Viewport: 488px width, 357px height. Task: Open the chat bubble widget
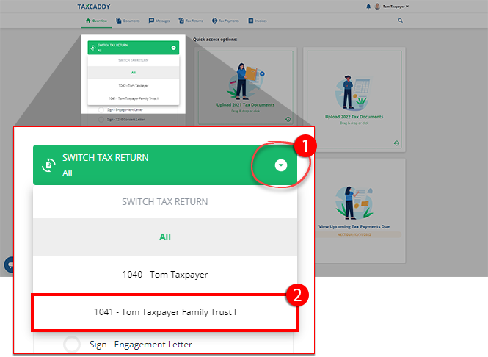click(10, 264)
